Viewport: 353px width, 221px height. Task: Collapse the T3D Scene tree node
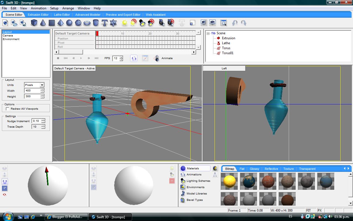(208, 33)
